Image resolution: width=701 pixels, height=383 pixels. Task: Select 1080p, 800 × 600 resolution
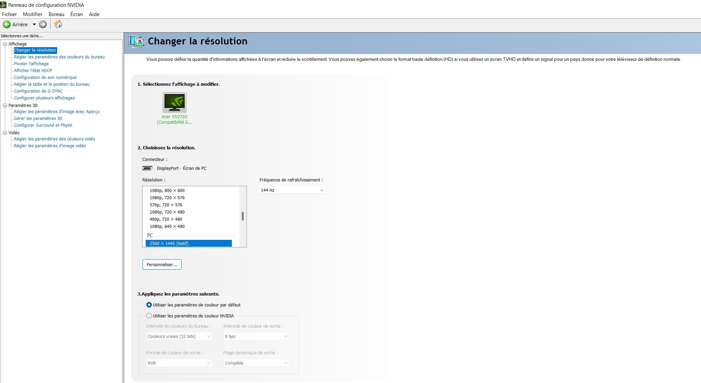tap(167, 191)
